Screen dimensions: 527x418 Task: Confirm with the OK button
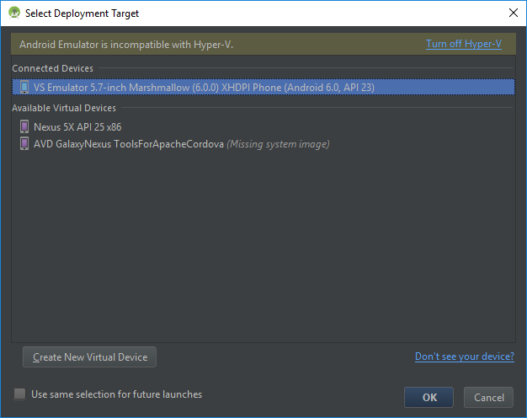click(429, 397)
